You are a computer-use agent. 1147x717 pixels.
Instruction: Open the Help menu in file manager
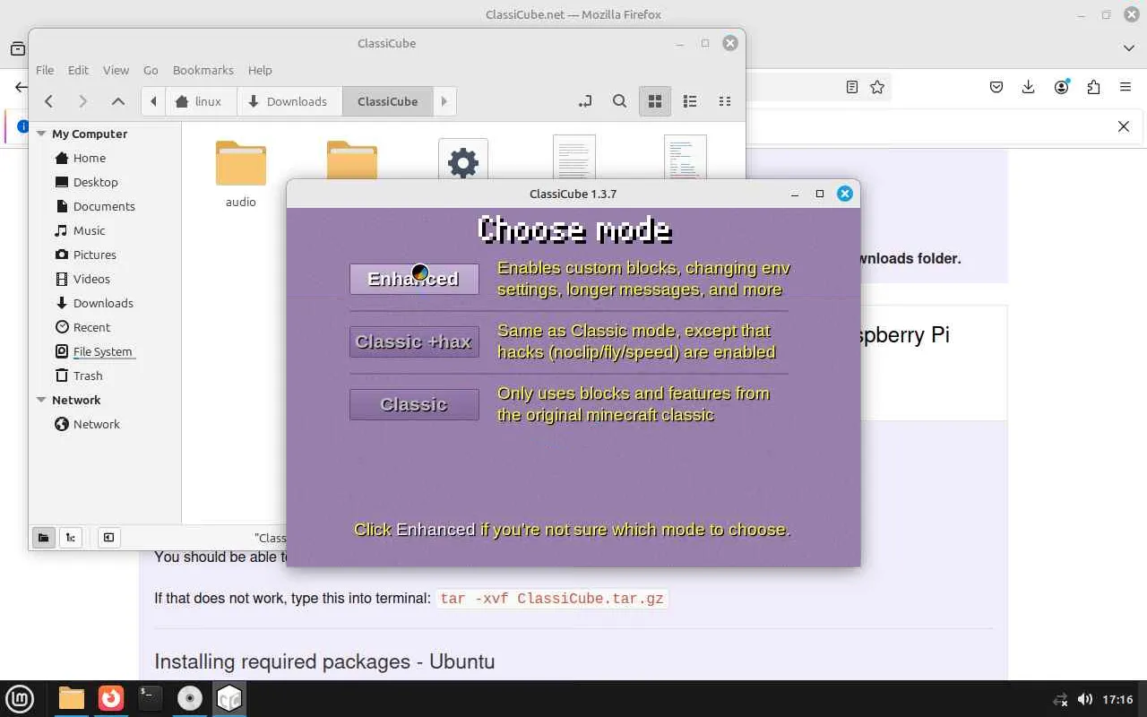(260, 70)
